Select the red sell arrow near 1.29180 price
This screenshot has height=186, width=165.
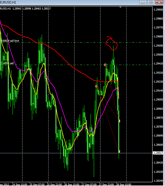(x=96, y=86)
